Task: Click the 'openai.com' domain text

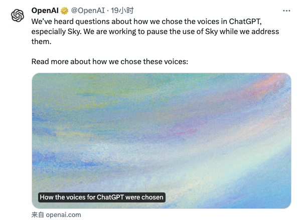Action: [64, 214]
